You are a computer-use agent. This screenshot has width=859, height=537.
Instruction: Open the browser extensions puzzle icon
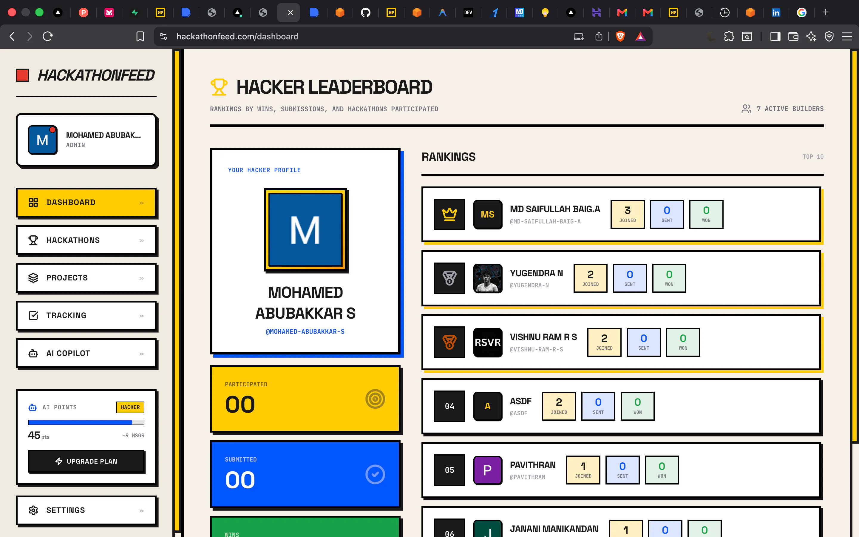coord(729,36)
